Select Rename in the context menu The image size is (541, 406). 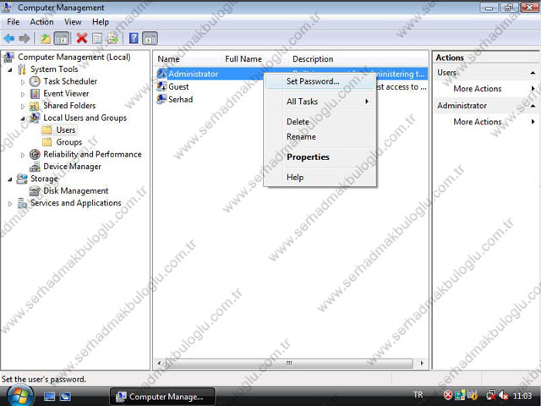coord(320,137)
